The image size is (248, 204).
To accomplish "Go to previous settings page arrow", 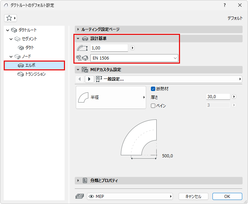I will [x=80, y=79].
